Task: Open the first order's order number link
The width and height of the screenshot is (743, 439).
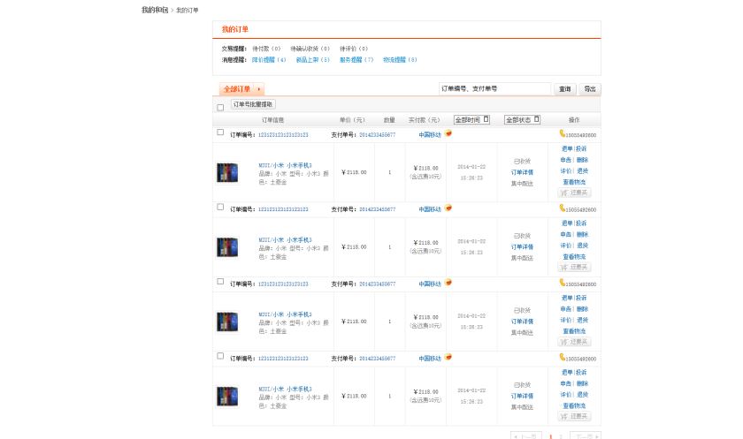Action: (283, 135)
